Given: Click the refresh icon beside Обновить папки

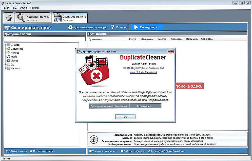Looking at the screenshot, I should click(7, 151).
